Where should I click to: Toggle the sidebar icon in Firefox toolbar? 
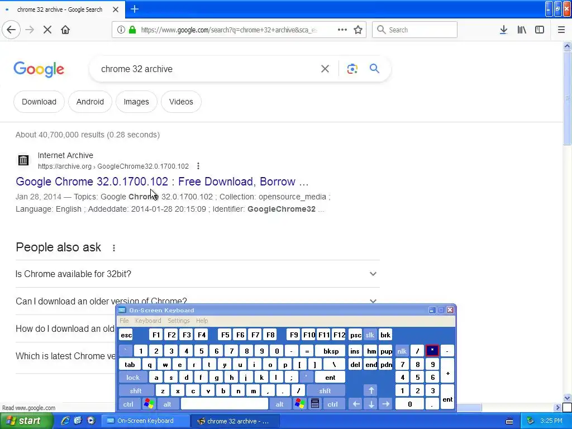click(x=540, y=30)
